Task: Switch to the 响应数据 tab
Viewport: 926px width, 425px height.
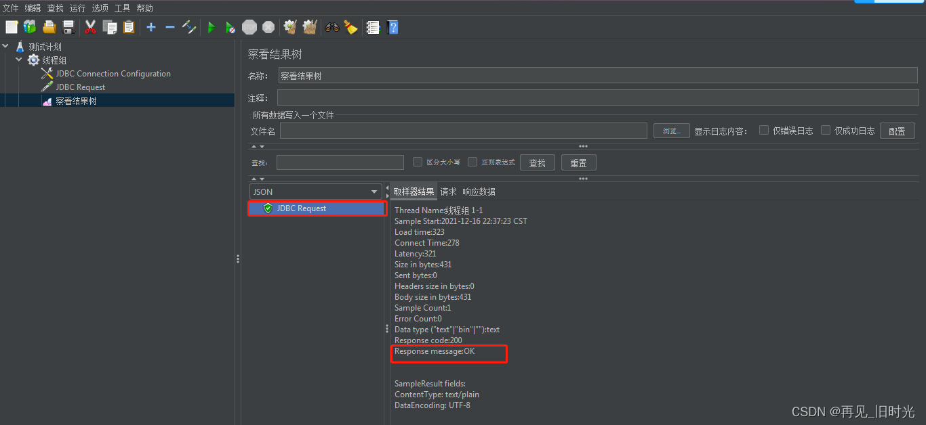Action: coord(479,192)
